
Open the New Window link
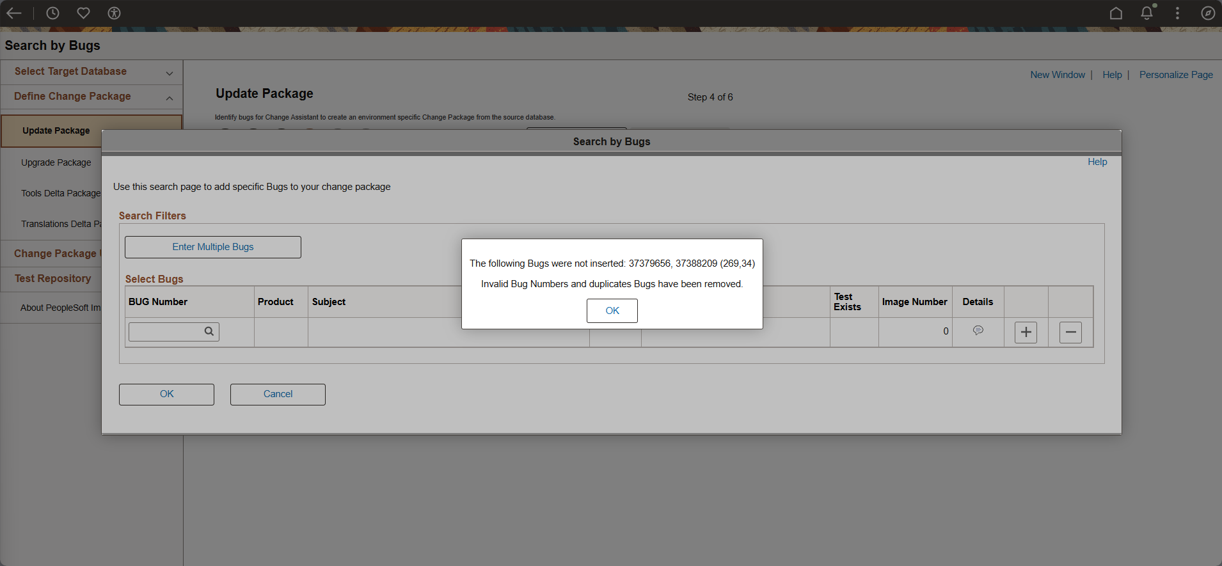[1058, 75]
